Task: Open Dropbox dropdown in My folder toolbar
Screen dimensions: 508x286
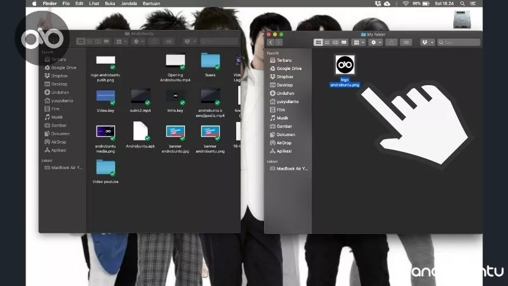Action: 427,43
